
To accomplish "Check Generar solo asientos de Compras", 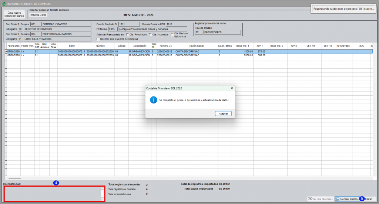I will 98,39.
